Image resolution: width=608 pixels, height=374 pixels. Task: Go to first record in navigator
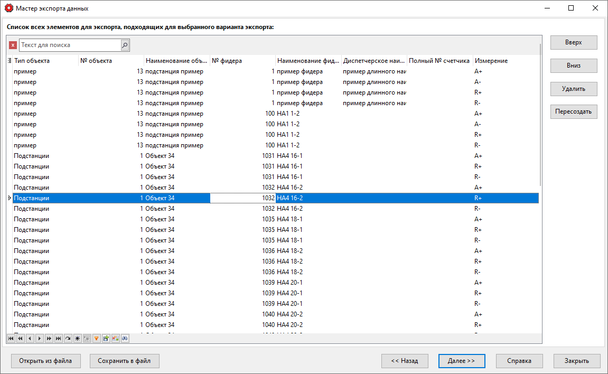(x=11, y=338)
